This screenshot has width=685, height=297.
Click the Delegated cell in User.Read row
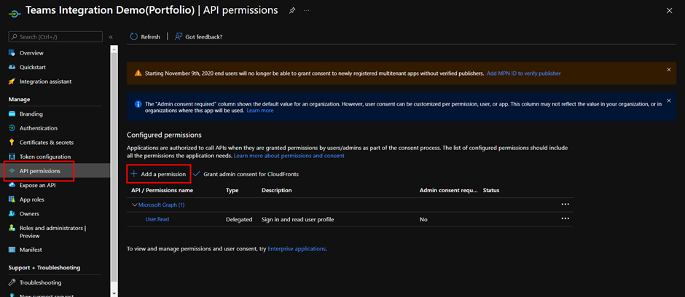click(x=239, y=219)
